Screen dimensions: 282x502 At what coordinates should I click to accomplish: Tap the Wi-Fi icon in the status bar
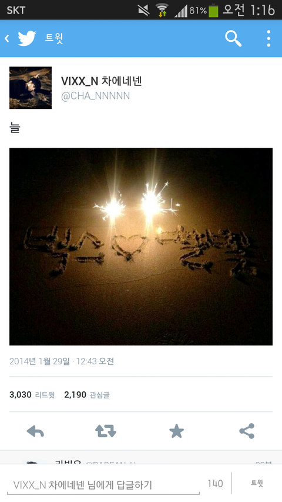[x=162, y=10]
